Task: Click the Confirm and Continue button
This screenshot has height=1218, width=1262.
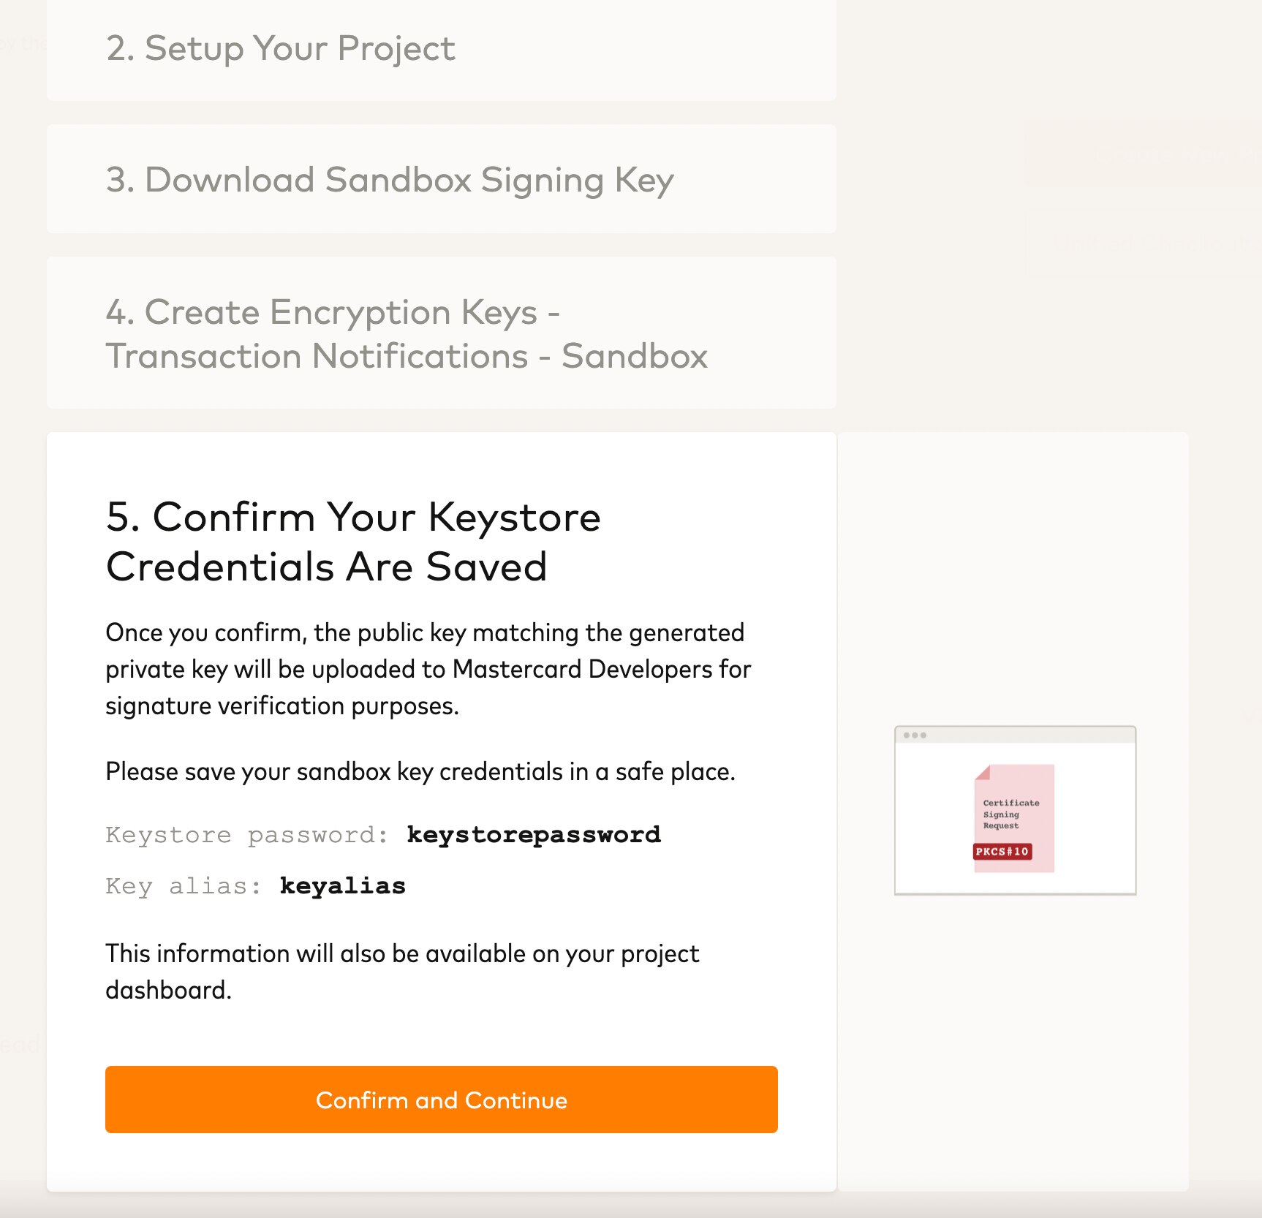Action: [441, 1100]
